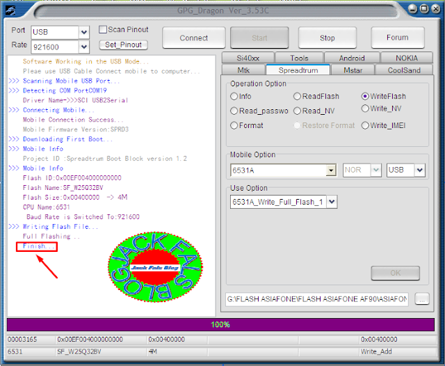Click the GPG Dragon app logo icon
445x366 pixels.
pos(10,11)
